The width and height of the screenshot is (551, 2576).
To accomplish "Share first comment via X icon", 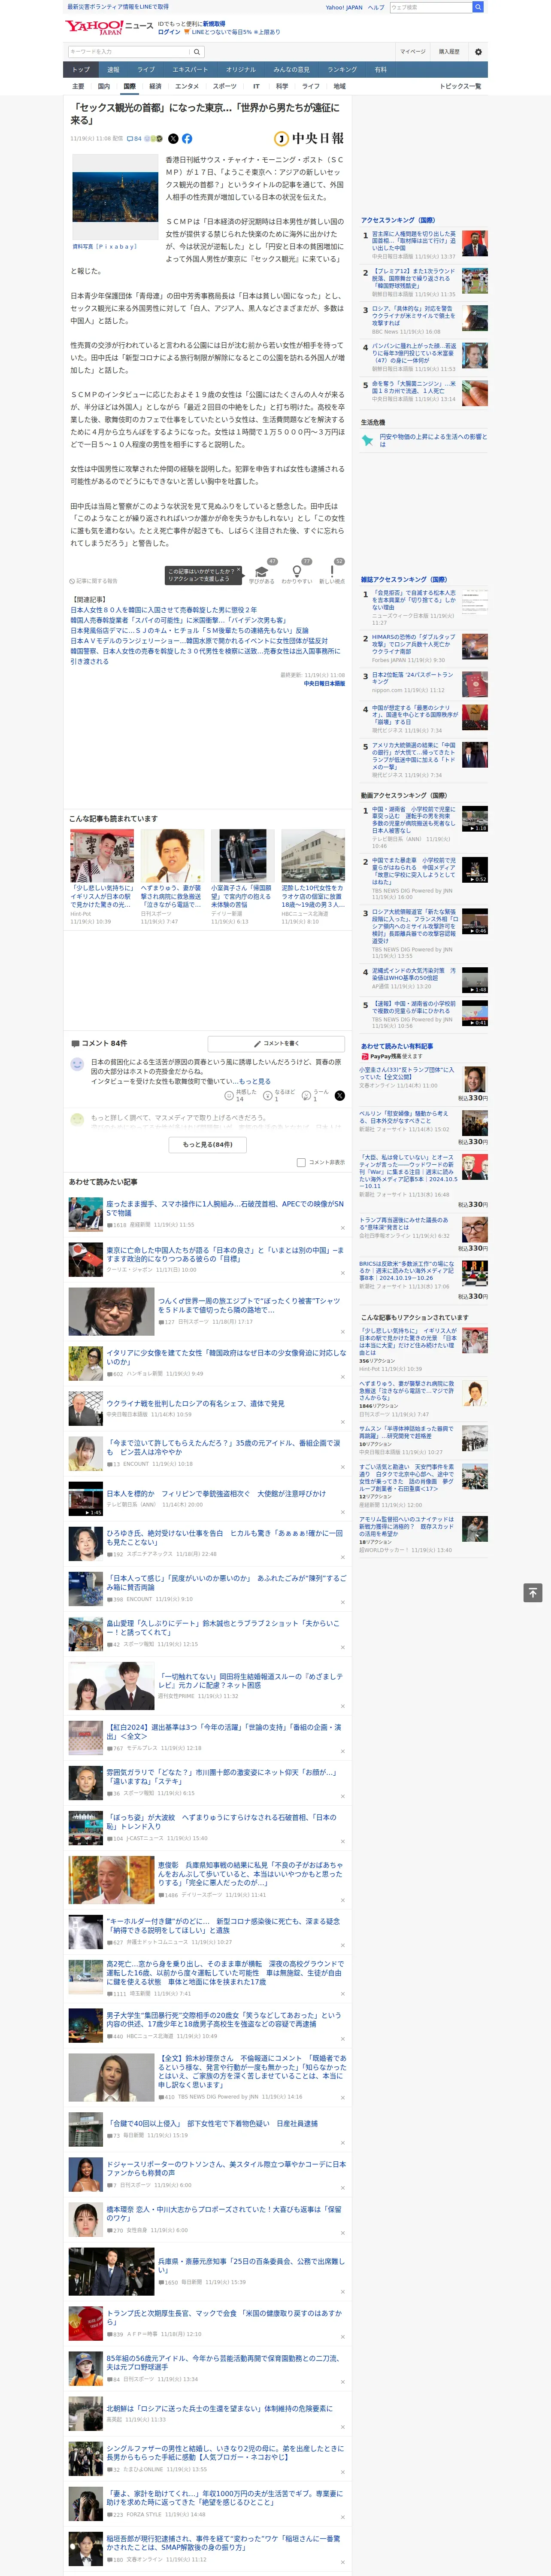I will click(x=339, y=1096).
